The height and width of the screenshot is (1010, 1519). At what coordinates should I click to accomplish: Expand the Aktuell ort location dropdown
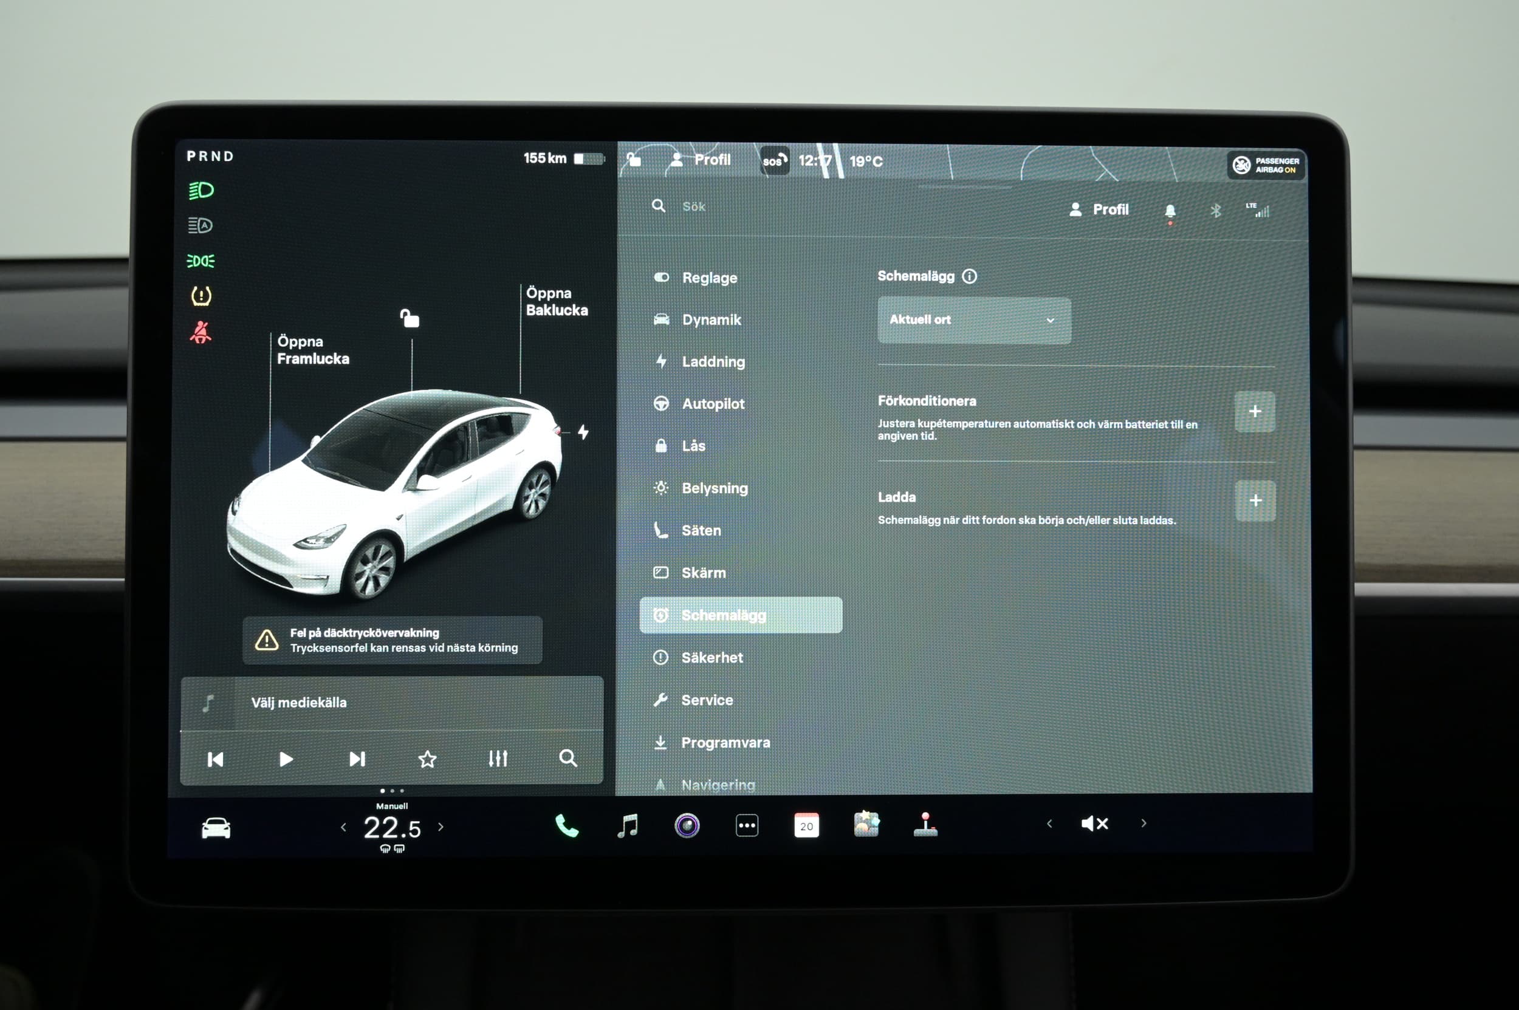pyautogui.click(x=974, y=320)
